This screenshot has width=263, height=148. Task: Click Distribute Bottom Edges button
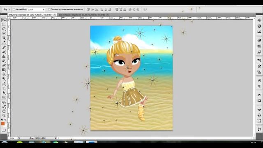click(x=125, y=9)
